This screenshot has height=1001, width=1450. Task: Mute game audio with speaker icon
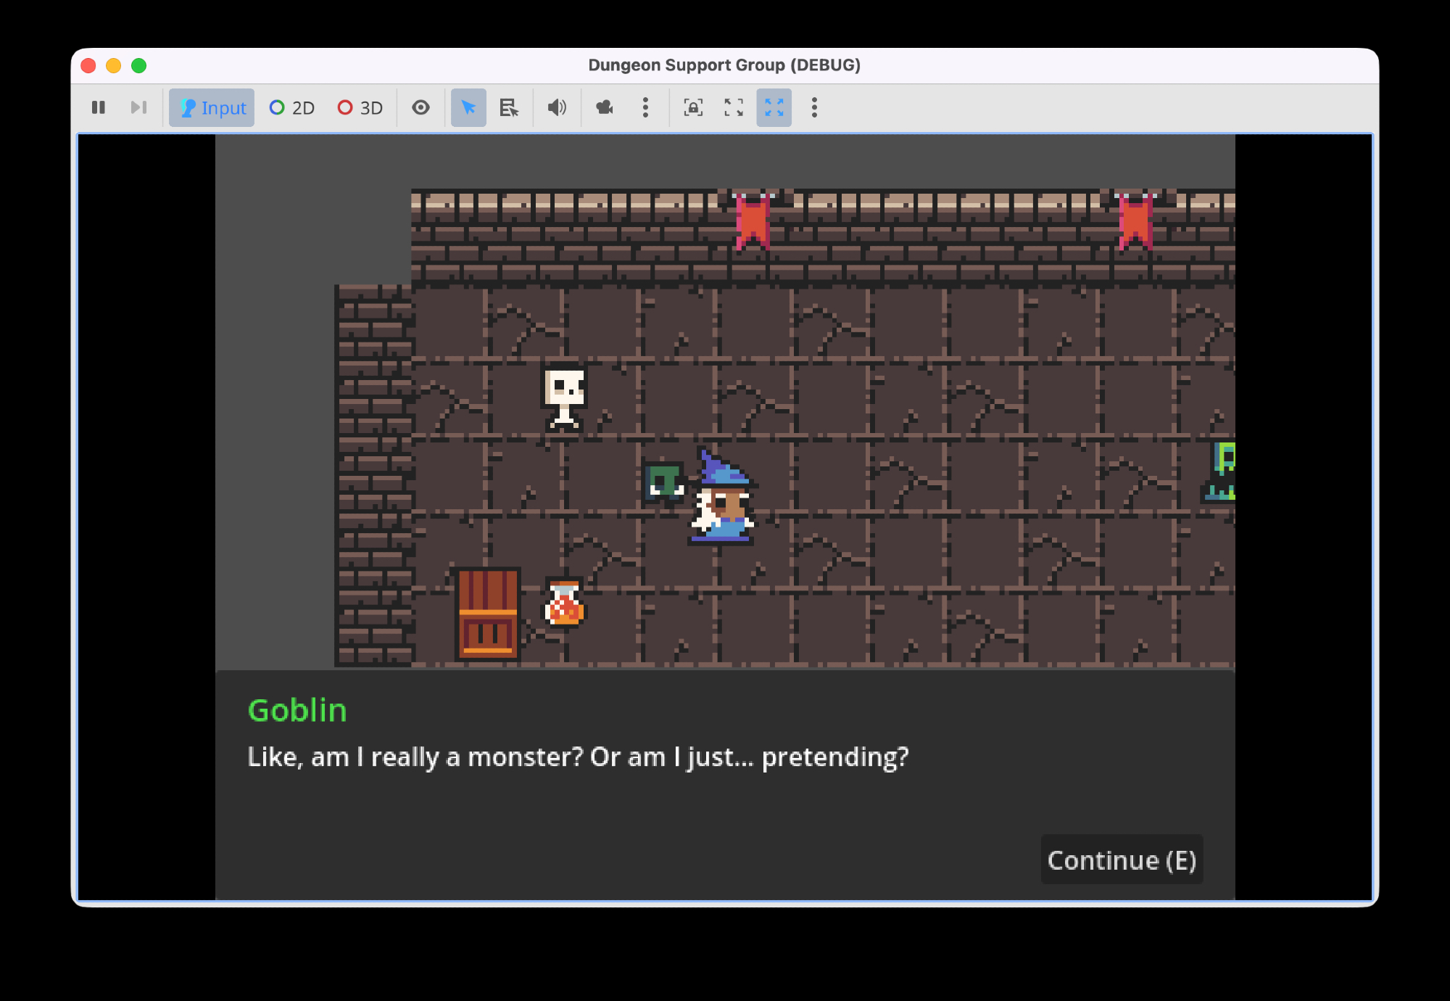click(557, 107)
